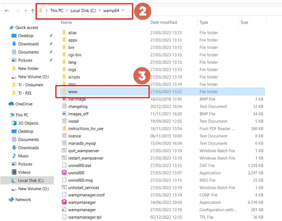Click the Windows Batch File type of quit_wampserver
Screen dimensions: 282x221
217,151
